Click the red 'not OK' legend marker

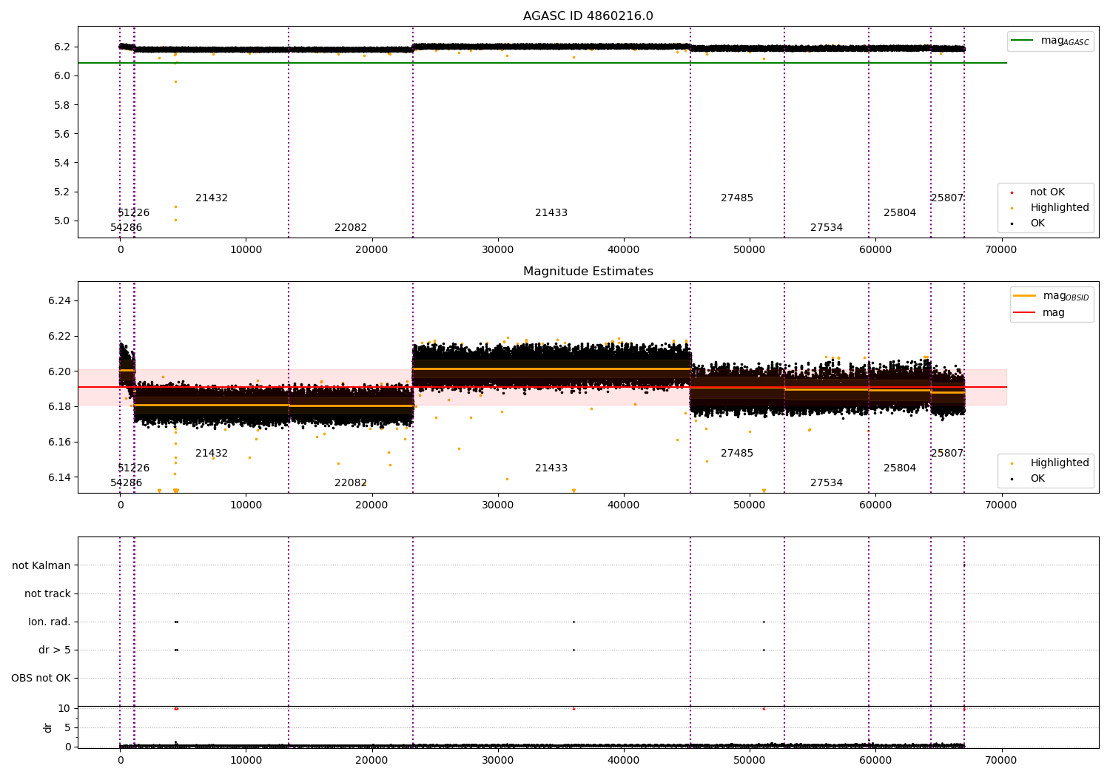(1012, 192)
